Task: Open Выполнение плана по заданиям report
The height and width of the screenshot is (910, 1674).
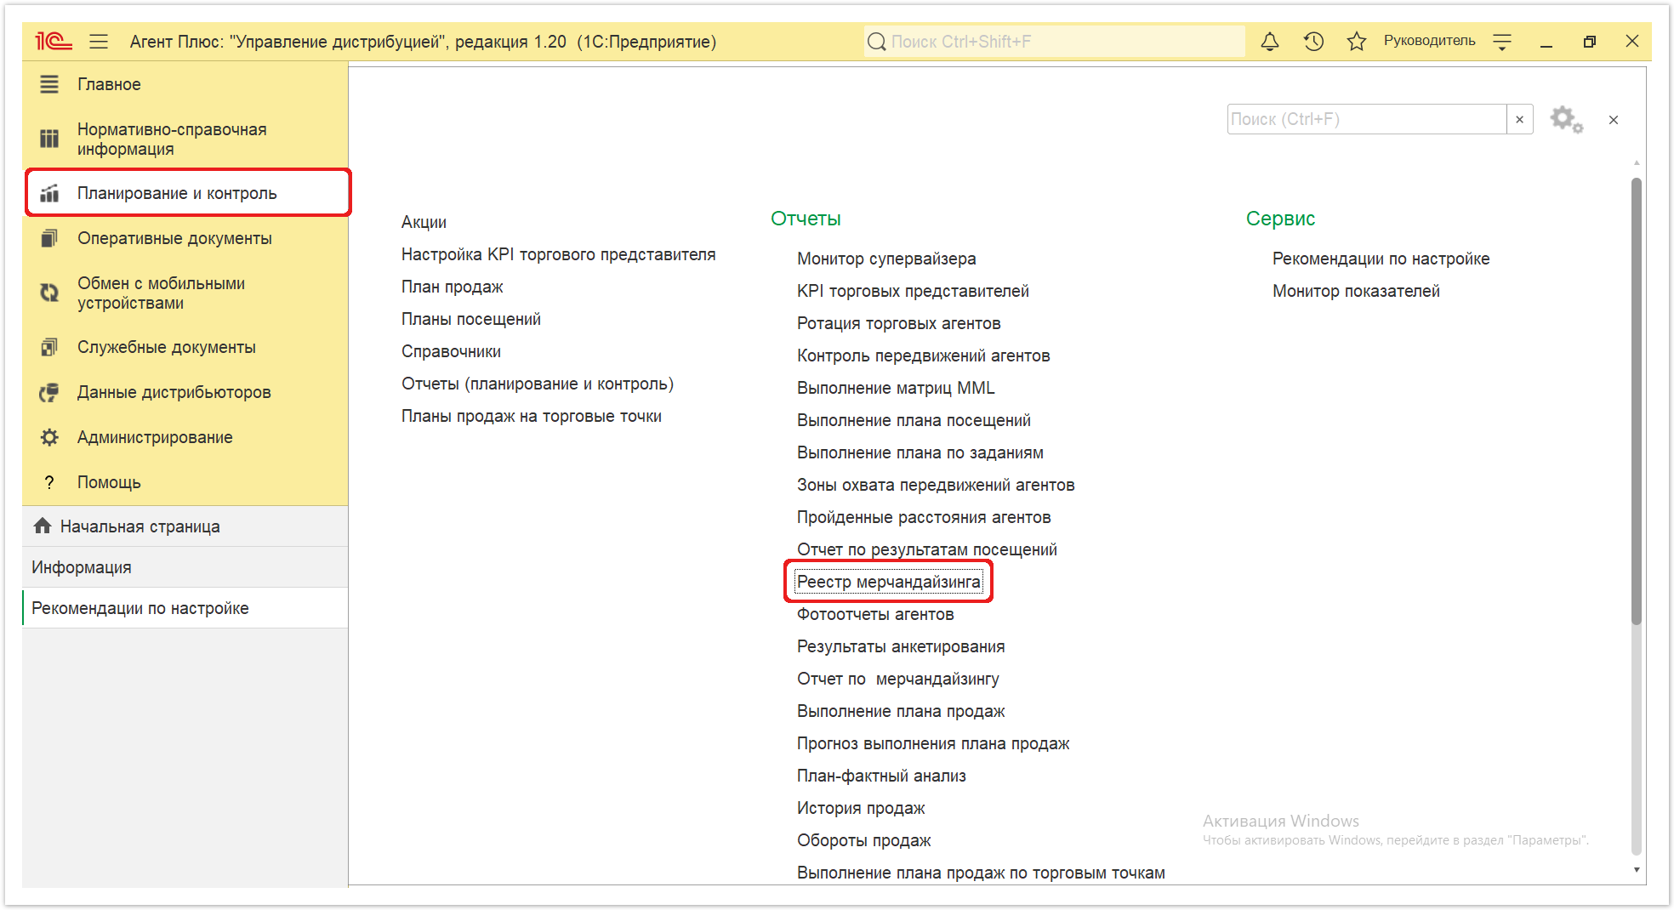Action: (x=920, y=452)
